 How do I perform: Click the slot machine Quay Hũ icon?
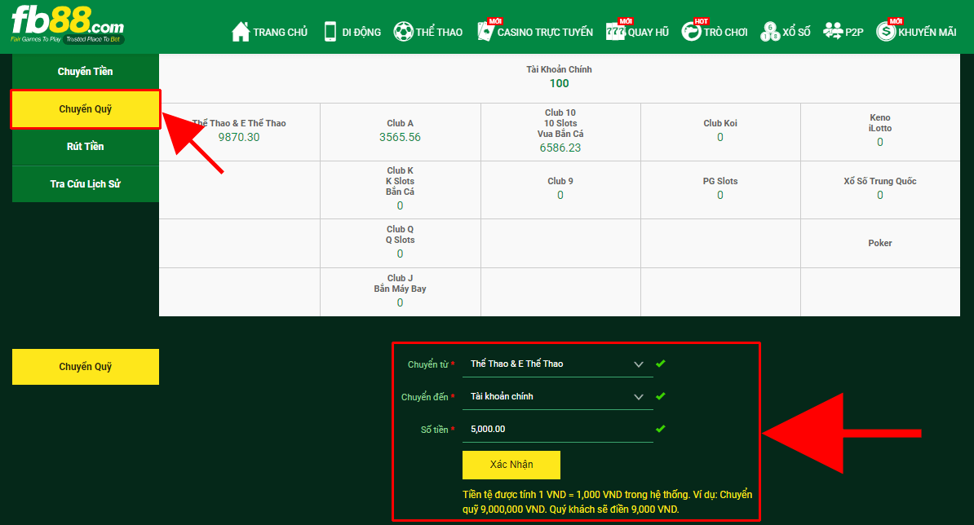[615, 32]
